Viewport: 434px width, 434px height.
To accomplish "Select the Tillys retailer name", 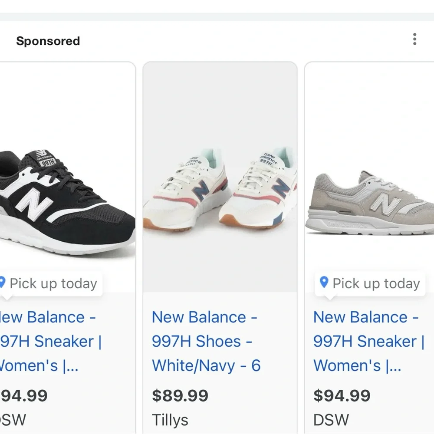I will coord(170,419).
